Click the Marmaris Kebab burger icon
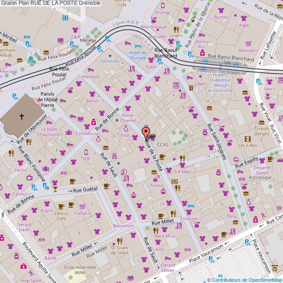The width and height of the screenshot is (283, 283). [6, 44]
